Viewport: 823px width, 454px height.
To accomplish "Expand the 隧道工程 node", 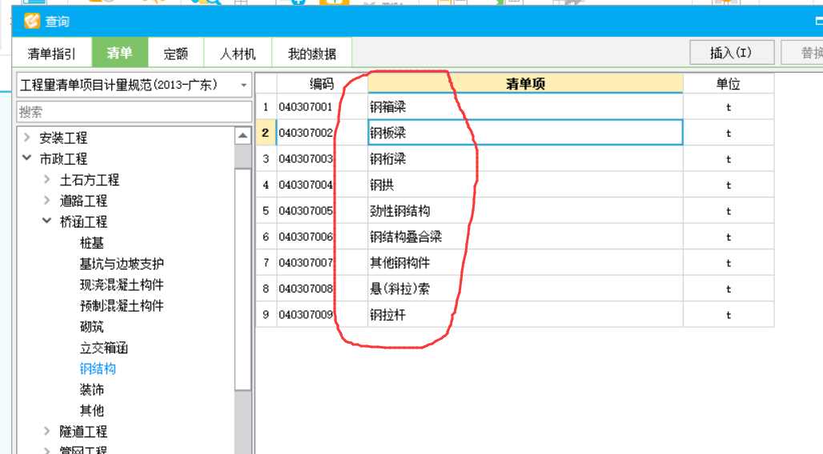I will coord(47,431).
